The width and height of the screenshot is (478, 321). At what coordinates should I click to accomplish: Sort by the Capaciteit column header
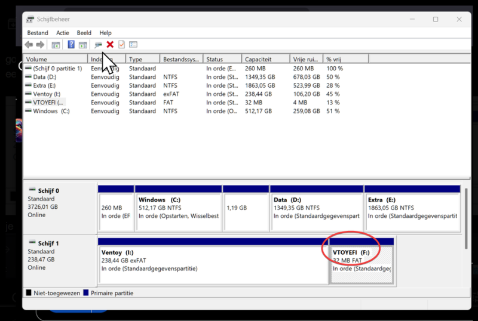pyautogui.click(x=265, y=59)
